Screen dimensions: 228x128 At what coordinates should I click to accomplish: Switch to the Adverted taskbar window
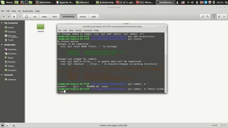45,2
